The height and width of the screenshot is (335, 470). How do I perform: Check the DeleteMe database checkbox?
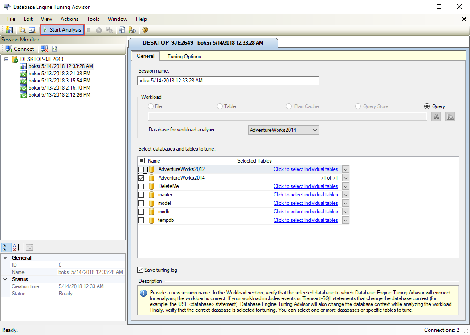(141, 186)
